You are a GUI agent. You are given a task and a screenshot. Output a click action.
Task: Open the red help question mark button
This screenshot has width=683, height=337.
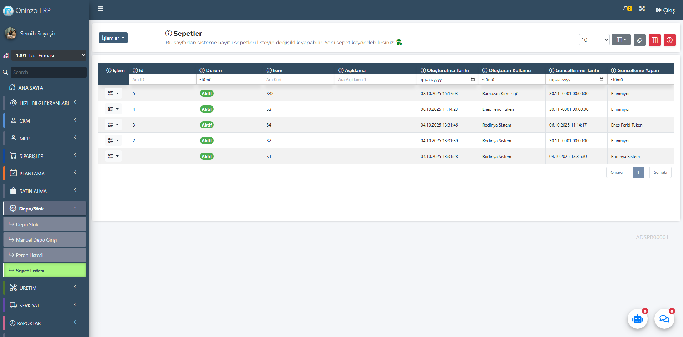pyautogui.click(x=669, y=40)
